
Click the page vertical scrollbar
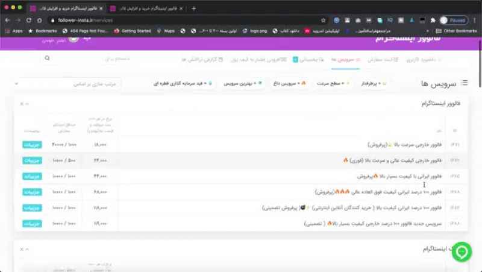click(480, 65)
